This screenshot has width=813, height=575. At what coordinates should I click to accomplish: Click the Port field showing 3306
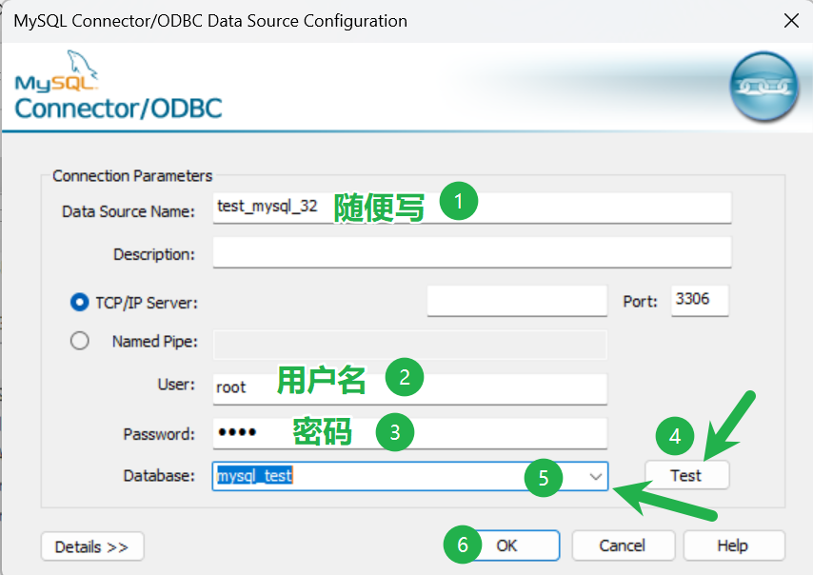700,300
